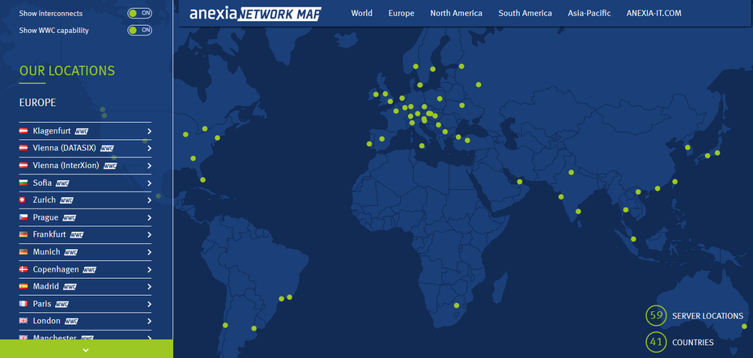Screen dimensions: 753x358
Task: Click the WWC badge next to Prague
Action: coord(69,217)
